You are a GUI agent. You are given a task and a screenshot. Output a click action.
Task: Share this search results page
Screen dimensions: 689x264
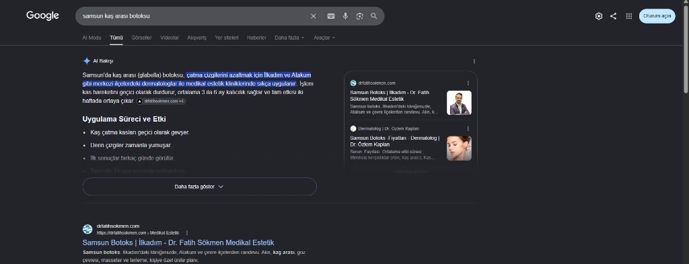click(614, 16)
